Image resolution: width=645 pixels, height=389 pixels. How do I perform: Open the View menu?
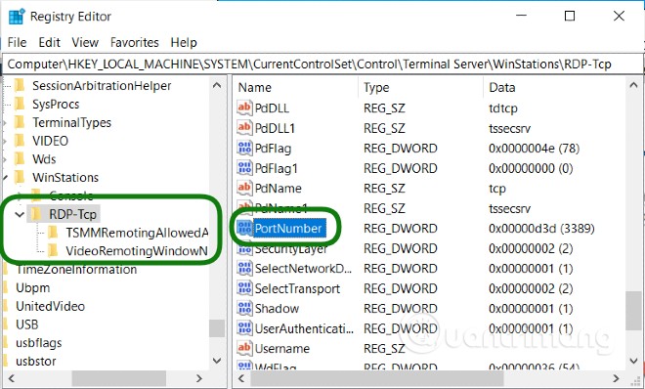point(85,42)
